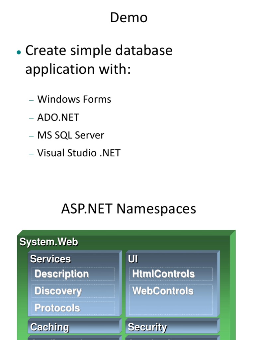Click the 'Security' namespace block
255x340 pixels.
pyautogui.click(x=173, y=326)
